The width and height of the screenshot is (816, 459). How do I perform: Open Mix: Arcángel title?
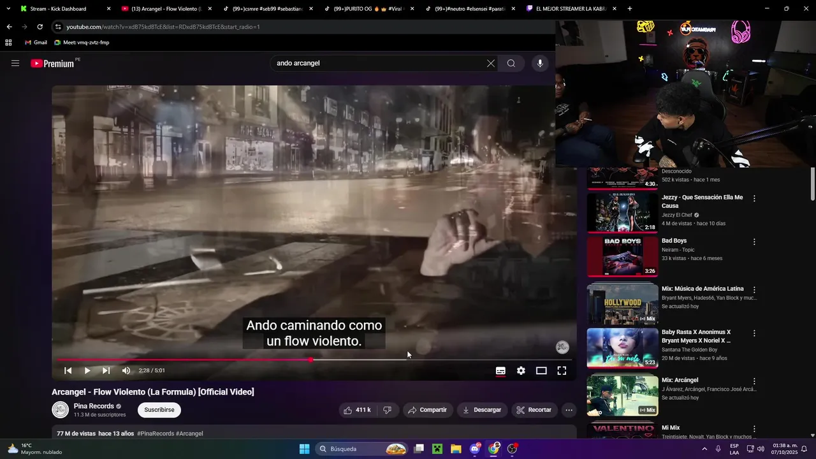pos(680,380)
